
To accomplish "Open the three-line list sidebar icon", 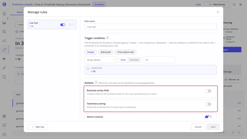I will 4,77.
